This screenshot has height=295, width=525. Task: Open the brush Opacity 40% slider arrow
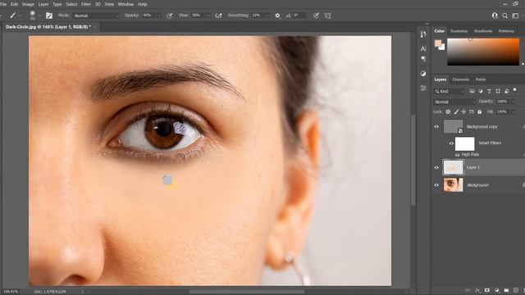click(x=159, y=16)
